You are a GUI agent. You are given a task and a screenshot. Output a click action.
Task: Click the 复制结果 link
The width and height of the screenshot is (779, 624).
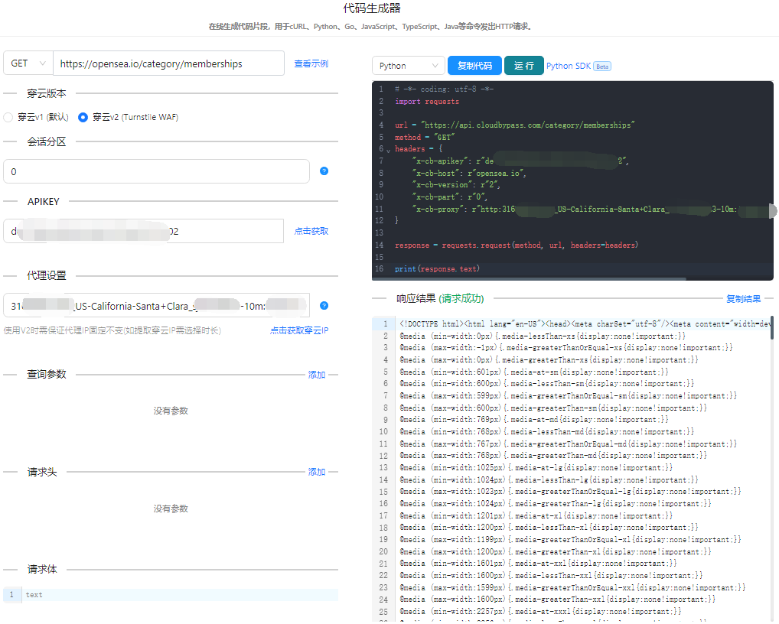[743, 299]
